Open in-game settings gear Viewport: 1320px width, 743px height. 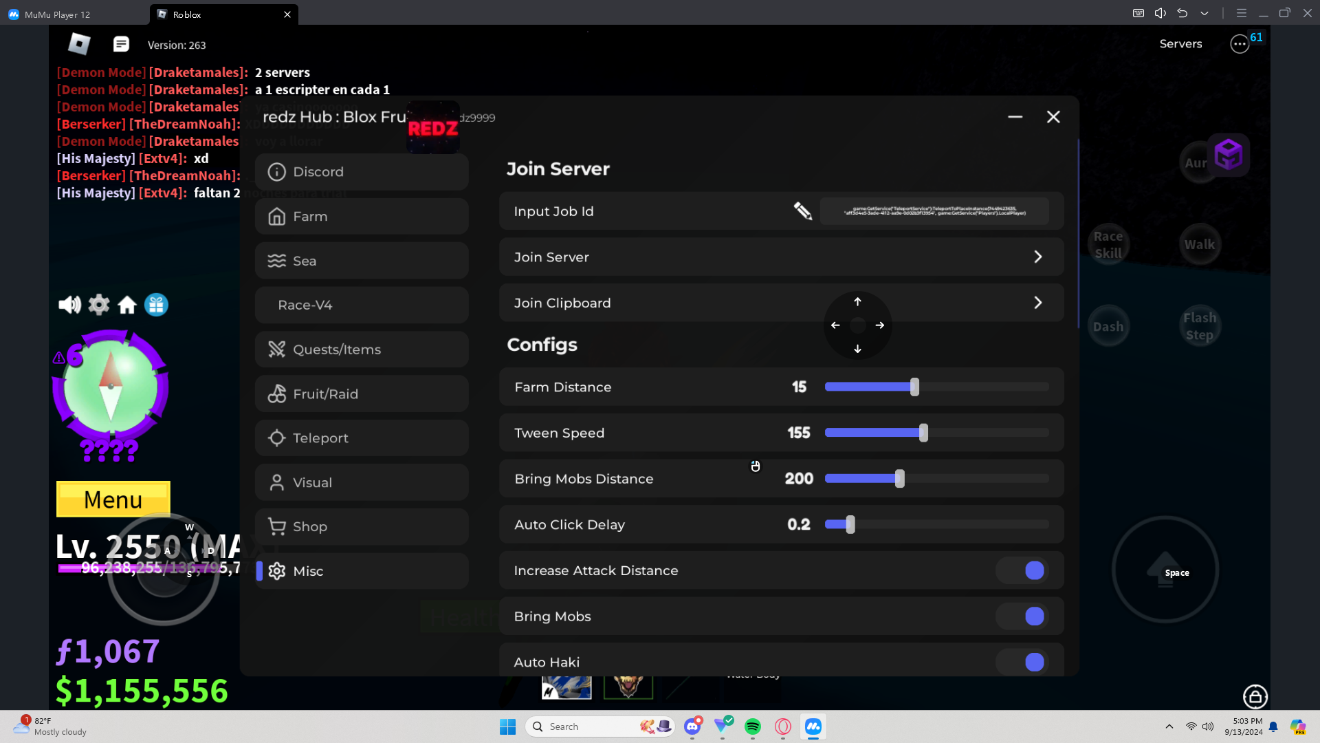[x=99, y=304]
